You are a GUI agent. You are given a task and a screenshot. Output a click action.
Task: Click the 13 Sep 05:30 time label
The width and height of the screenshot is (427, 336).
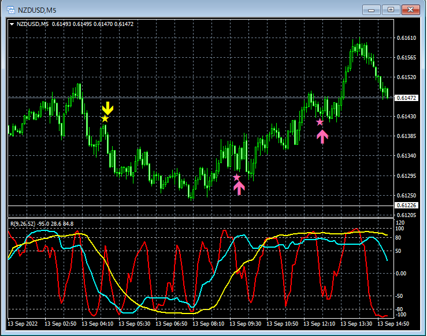pyautogui.click(x=135, y=324)
